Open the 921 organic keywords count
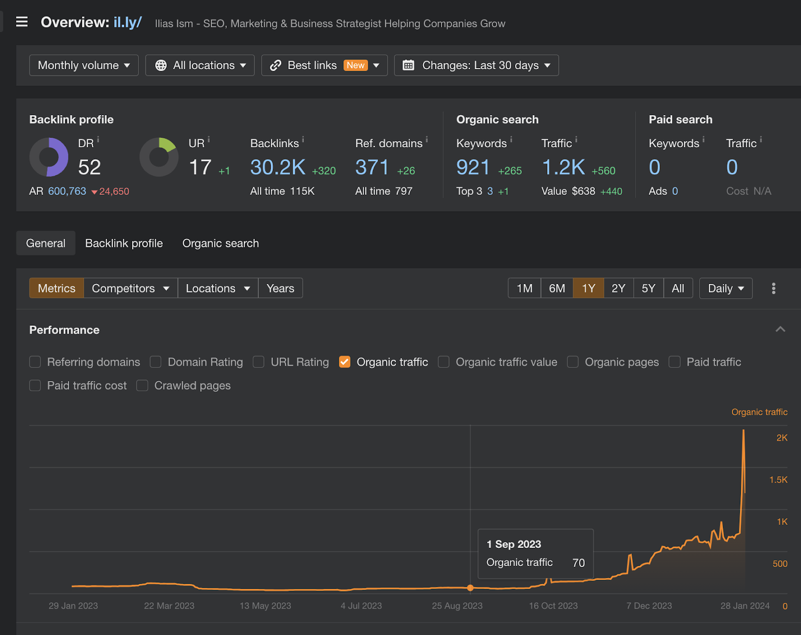 click(473, 167)
